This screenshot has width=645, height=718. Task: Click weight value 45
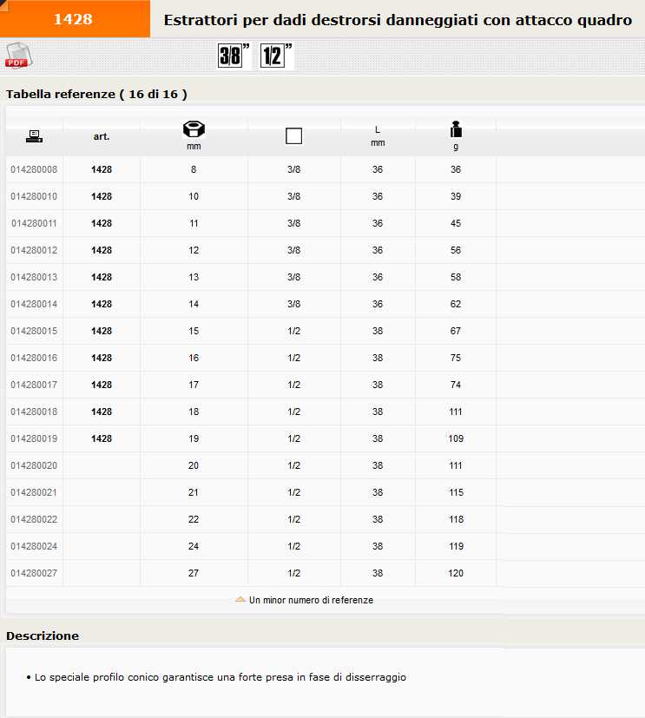tap(456, 223)
